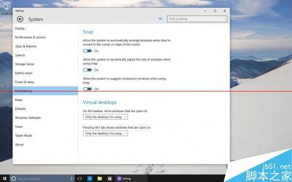Click the Find a setting search field
The width and height of the screenshot is (292, 182).
(x=197, y=19)
